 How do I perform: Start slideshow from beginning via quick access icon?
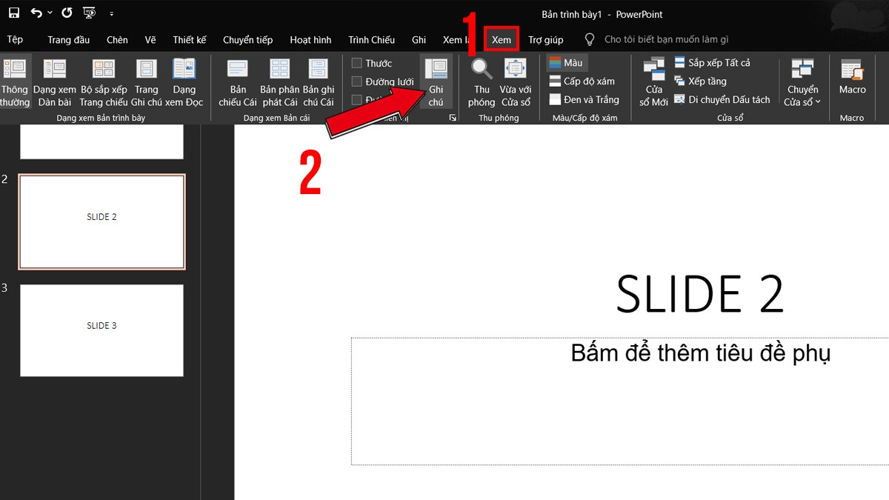click(x=89, y=13)
